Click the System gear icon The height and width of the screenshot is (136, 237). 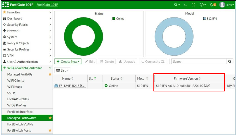(4, 37)
